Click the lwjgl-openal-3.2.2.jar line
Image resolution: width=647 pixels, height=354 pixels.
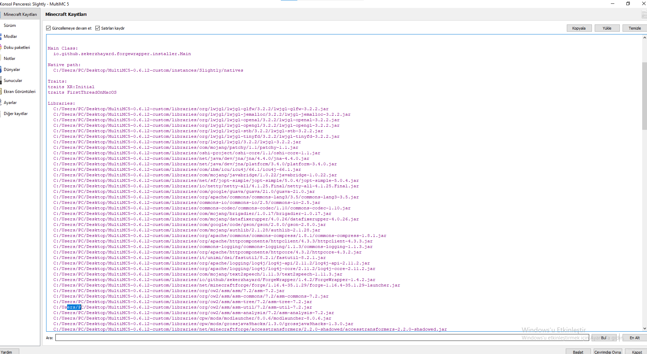(196, 120)
